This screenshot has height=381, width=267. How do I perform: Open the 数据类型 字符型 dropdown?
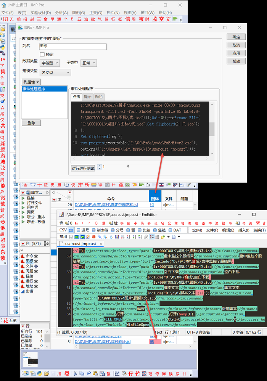coord(50,63)
